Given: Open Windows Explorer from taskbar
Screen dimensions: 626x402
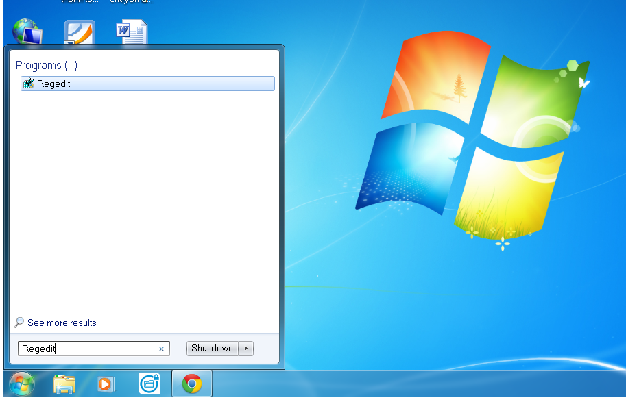Looking at the screenshot, I should (x=64, y=384).
